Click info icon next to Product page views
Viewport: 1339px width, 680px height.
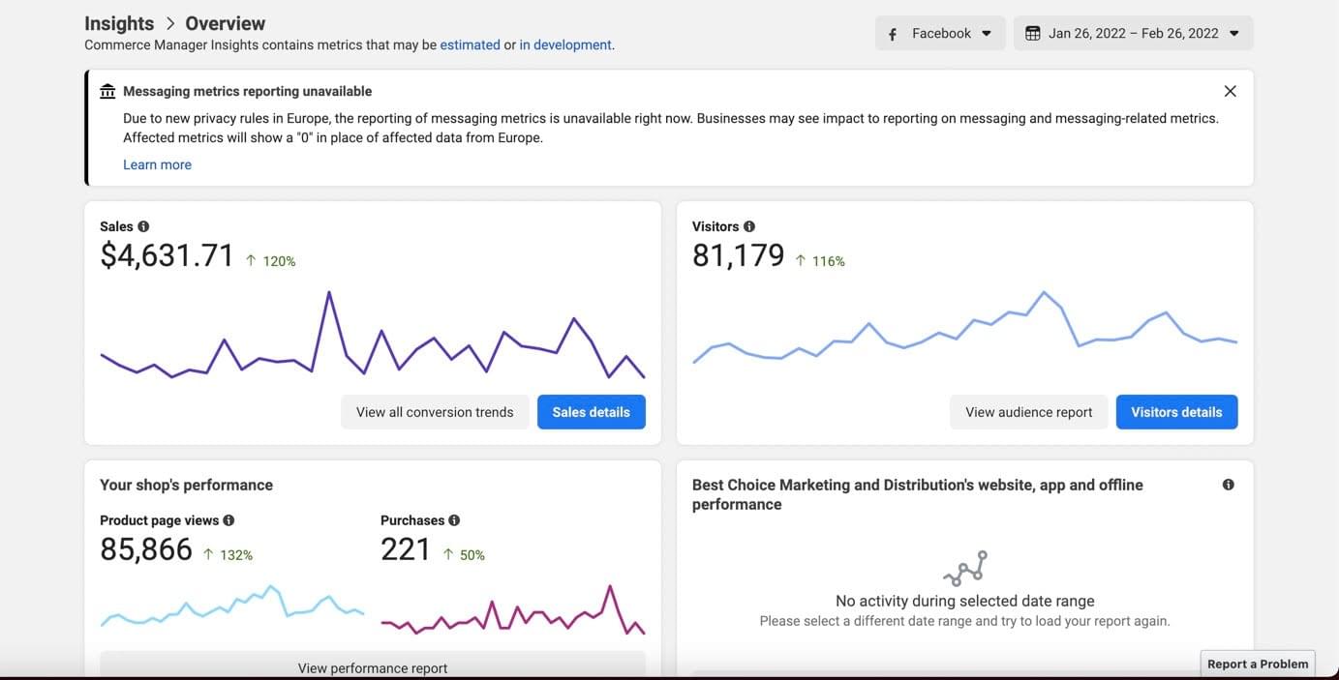(x=228, y=520)
